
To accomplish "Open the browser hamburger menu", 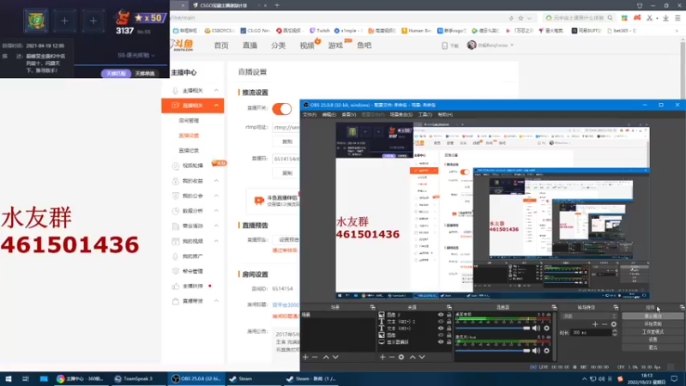I will pyautogui.click(x=677, y=18).
